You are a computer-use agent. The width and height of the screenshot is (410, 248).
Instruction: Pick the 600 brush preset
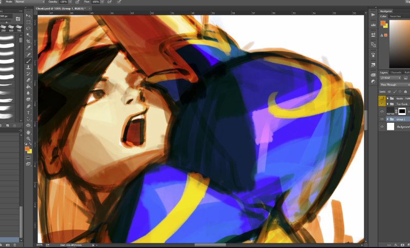pyautogui.click(x=11, y=28)
